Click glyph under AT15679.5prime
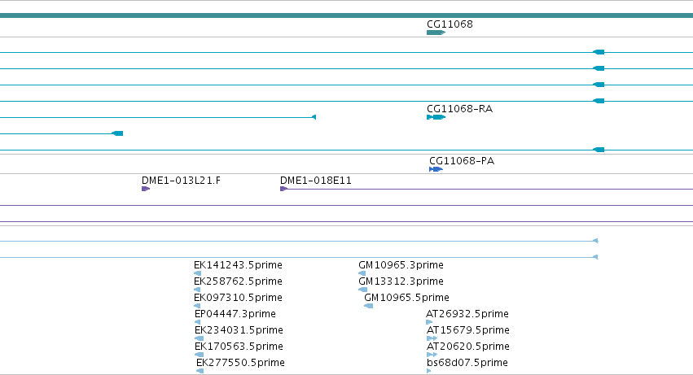Viewport: 693px width, 375px height. click(x=432, y=338)
